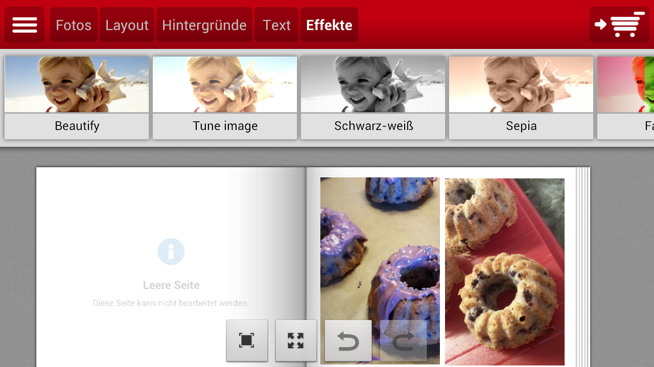Image resolution: width=654 pixels, height=367 pixels.
Task: Tap the info icon on empty page
Action: 171,252
